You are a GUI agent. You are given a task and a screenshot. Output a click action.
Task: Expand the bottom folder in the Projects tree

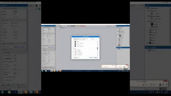pos(118,45)
